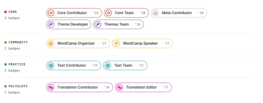The image size is (263, 103).
Task: Click the WordCamp Speaker megaphone icon
Action: pyautogui.click(x=117, y=44)
